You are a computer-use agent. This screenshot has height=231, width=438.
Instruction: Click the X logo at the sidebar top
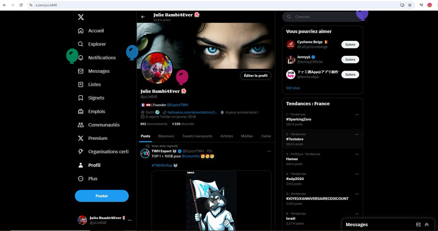81,17
